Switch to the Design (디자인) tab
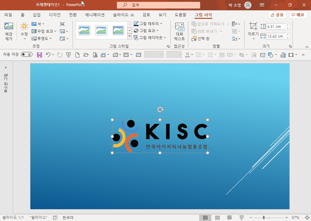The image size is (311, 221). pyautogui.click(x=55, y=15)
